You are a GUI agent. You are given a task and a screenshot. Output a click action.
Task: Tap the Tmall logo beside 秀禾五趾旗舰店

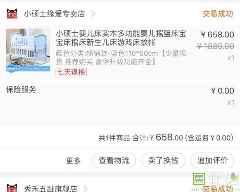point(12,188)
